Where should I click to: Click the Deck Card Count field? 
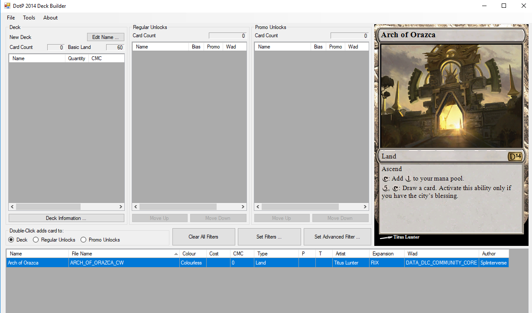[x=56, y=48]
